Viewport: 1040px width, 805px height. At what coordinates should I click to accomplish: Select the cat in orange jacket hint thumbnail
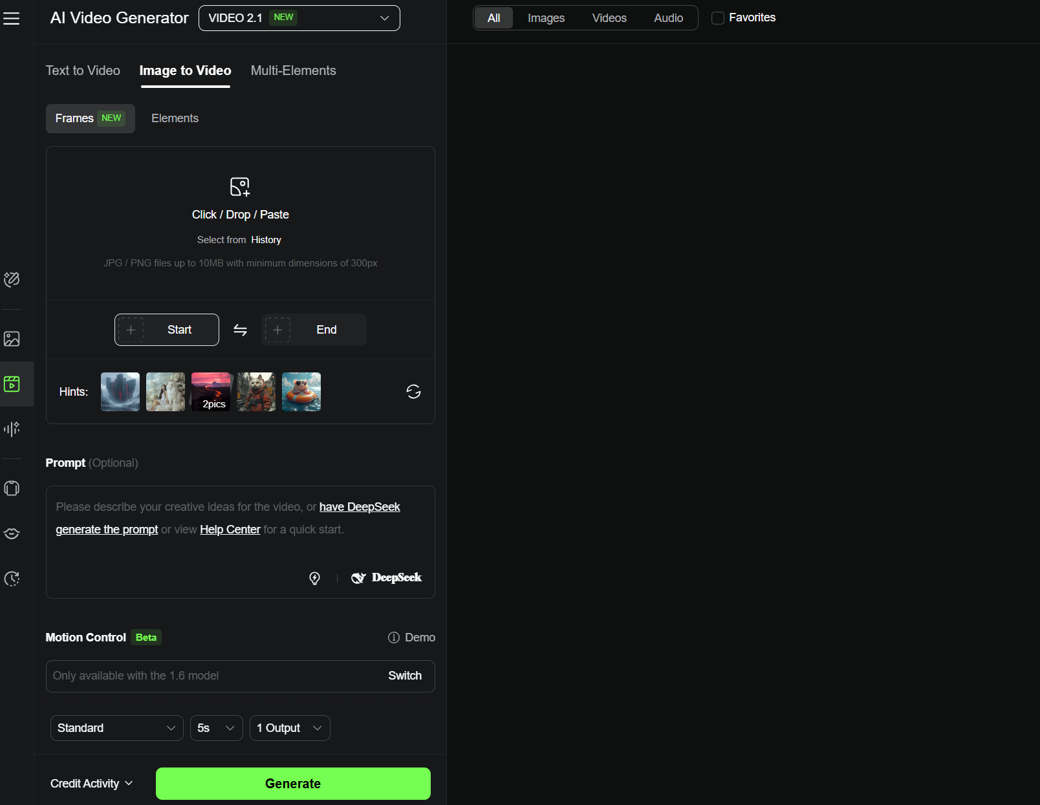tap(256, 392)
